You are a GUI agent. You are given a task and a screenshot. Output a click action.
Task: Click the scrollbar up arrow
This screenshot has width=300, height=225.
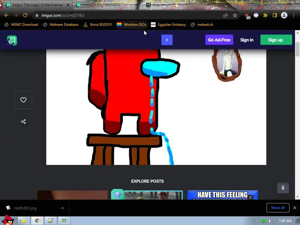pyautogui.click(x=297, y=33)
